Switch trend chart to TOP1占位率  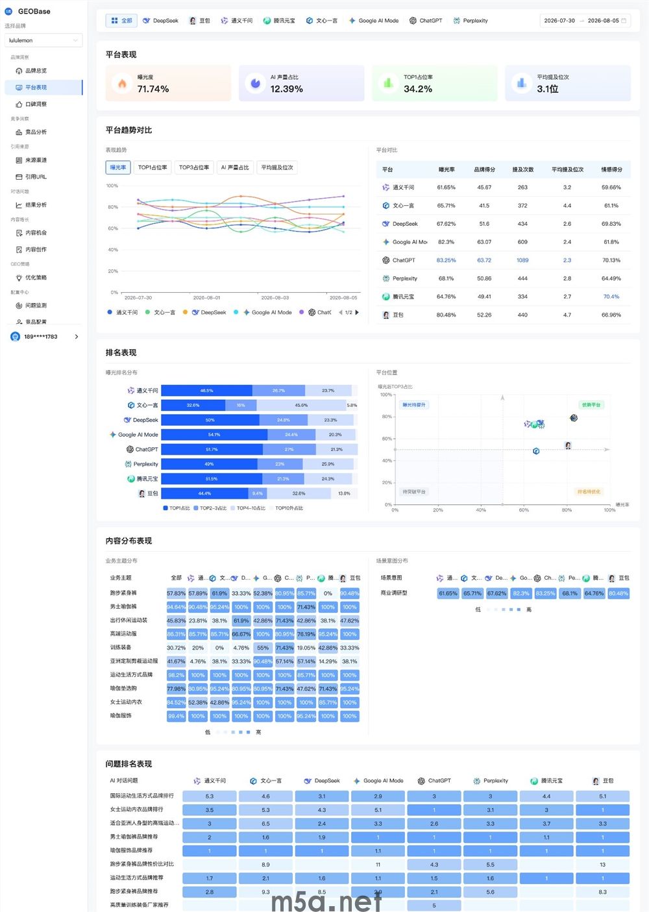point(153,167)
